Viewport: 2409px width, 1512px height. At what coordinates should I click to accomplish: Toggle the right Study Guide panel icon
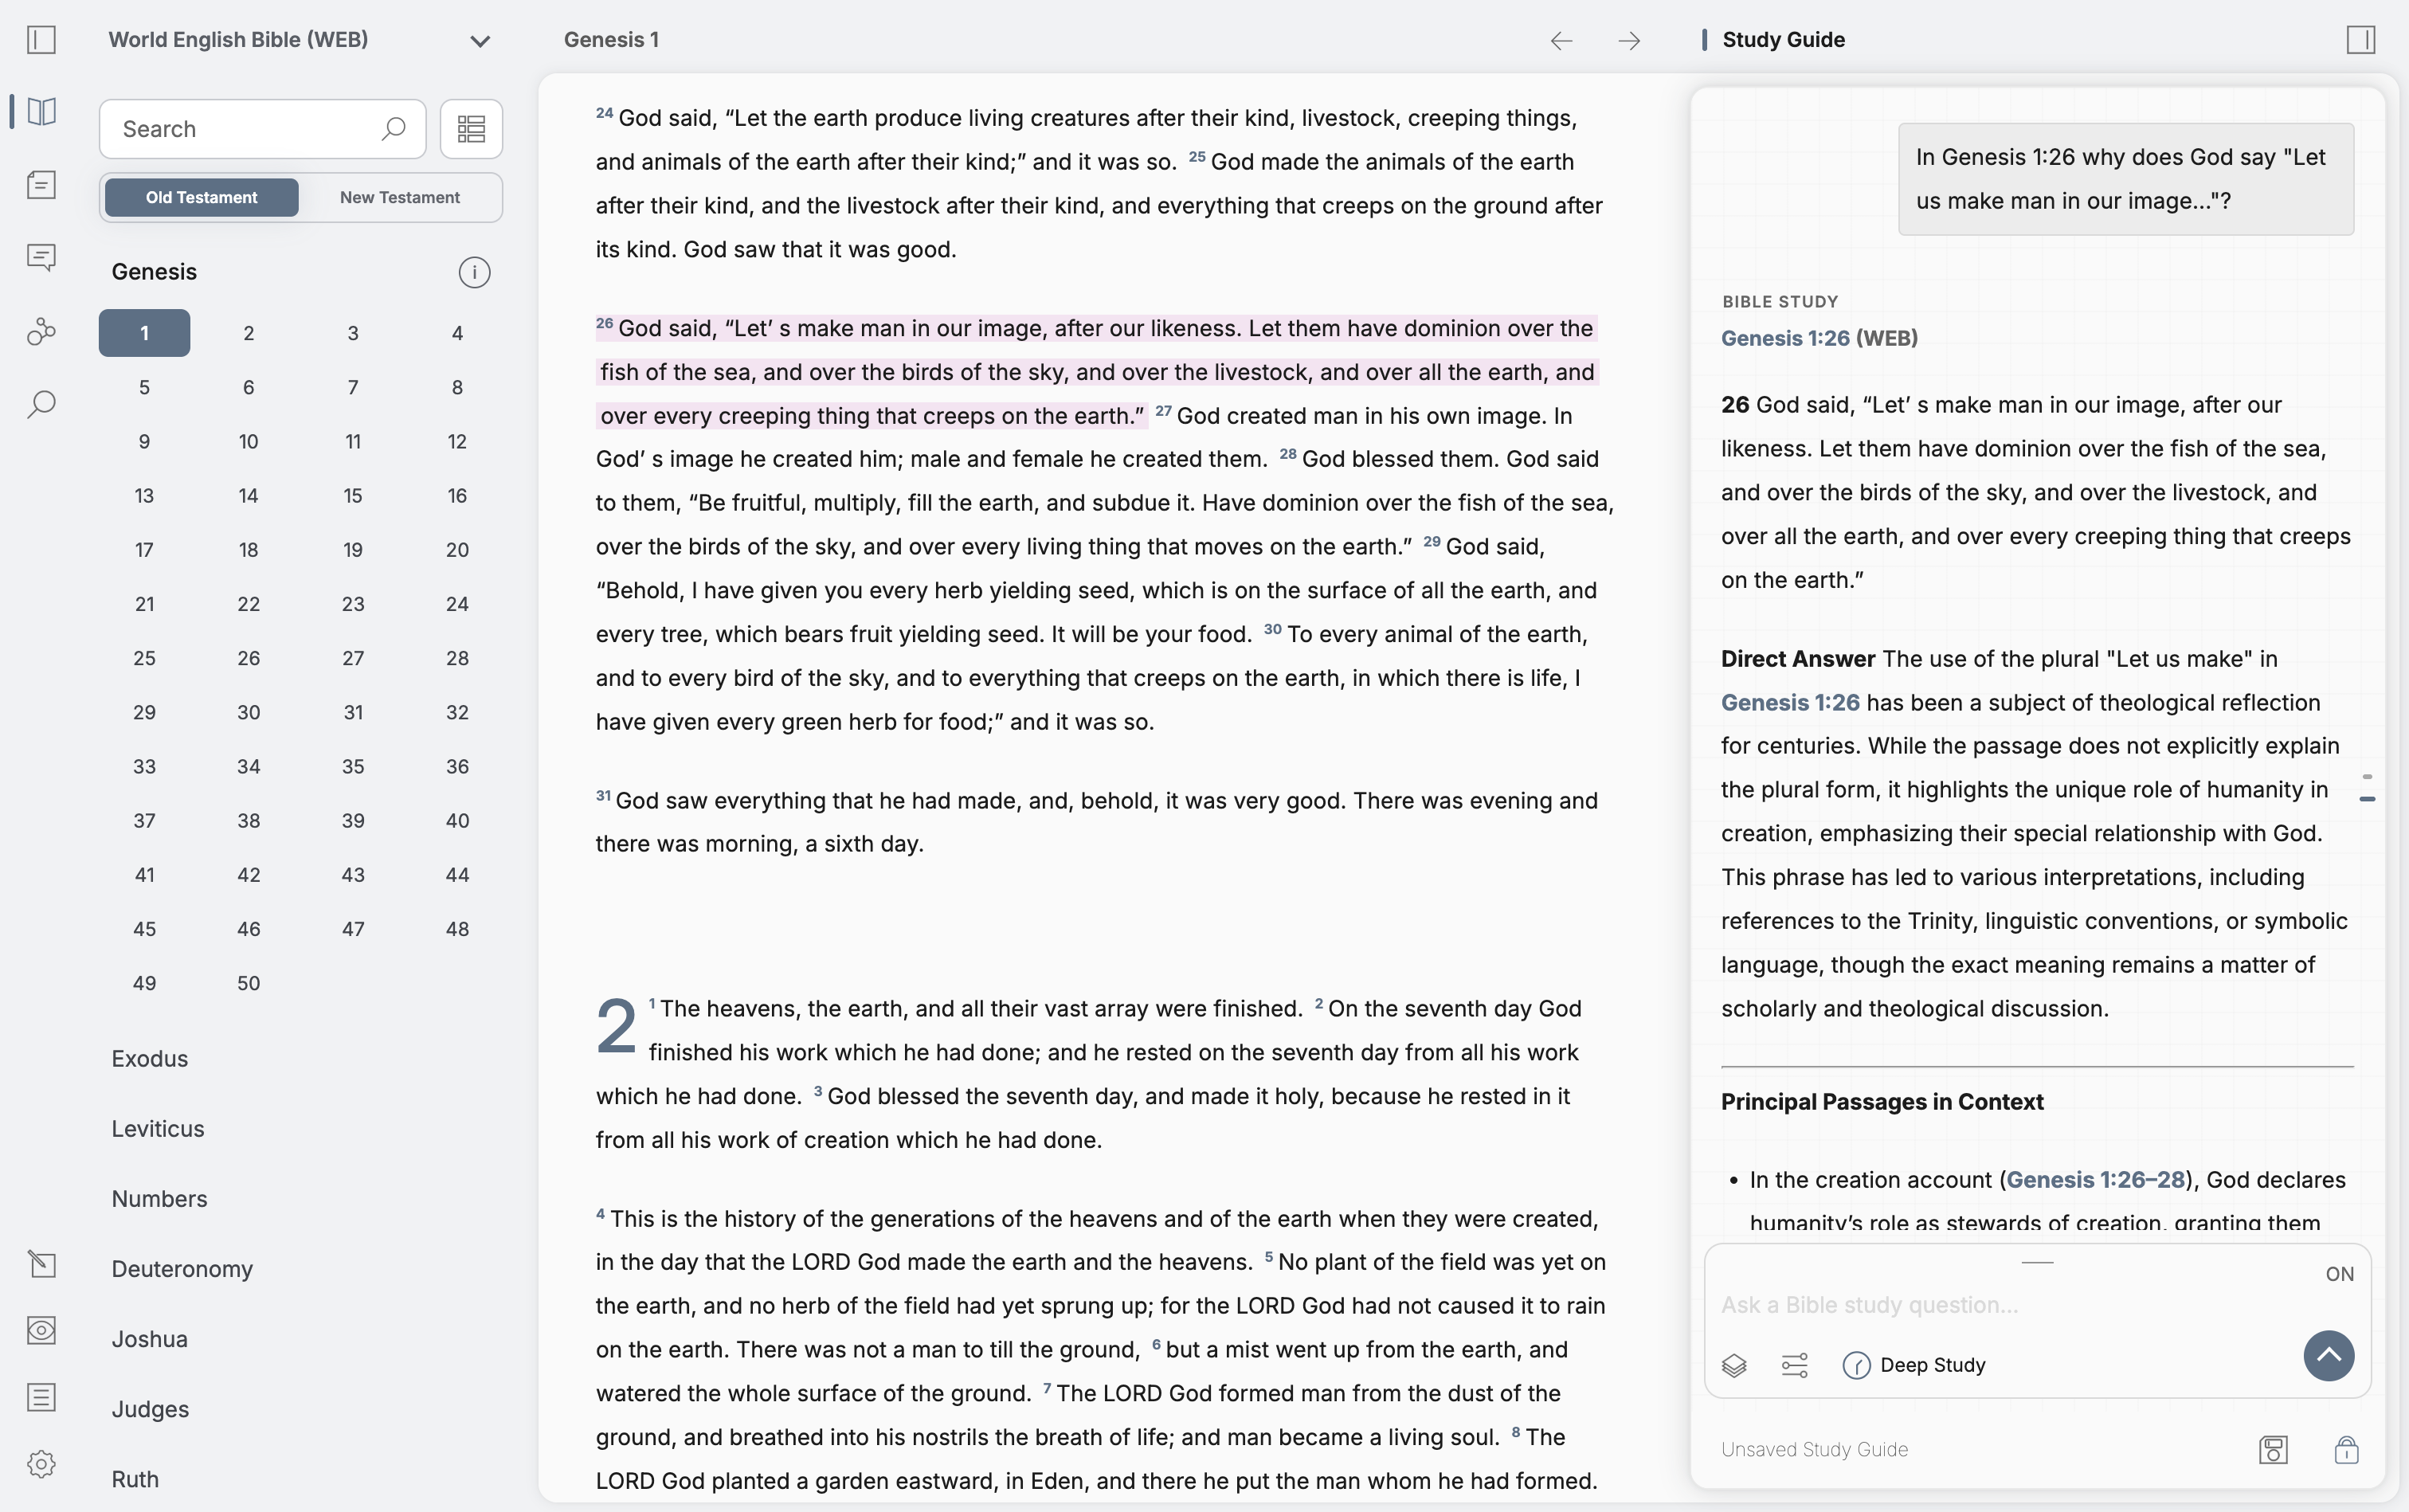(2360, 40)
